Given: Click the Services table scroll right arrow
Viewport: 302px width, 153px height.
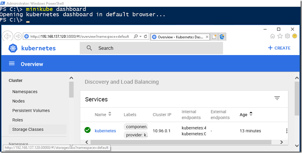Looking at the screenshot, I should tap(281, 142).
